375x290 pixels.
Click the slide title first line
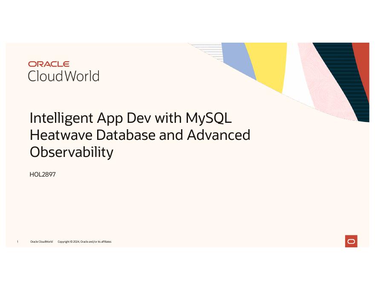point(131,118)
